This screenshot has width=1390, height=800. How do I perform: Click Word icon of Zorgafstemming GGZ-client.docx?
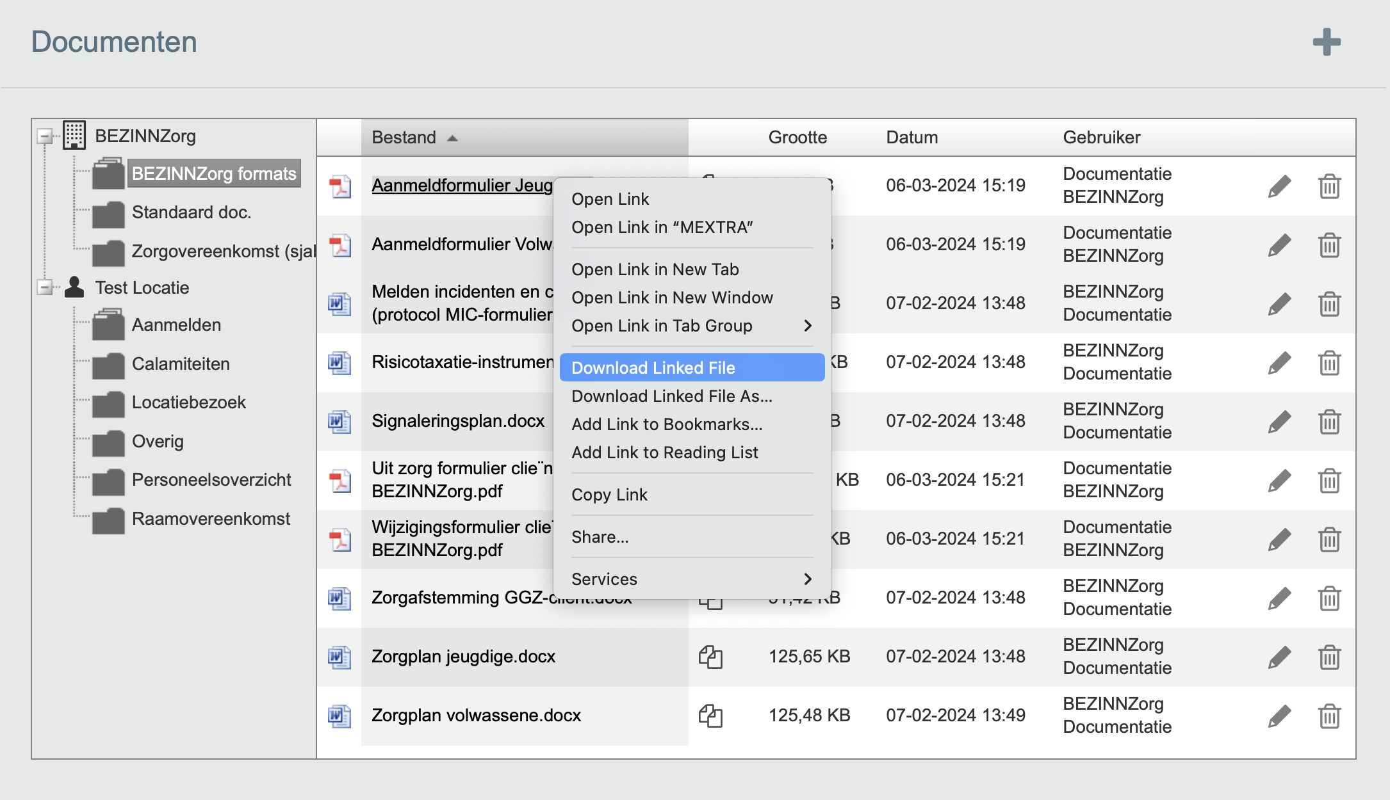(x=339, y=598)
